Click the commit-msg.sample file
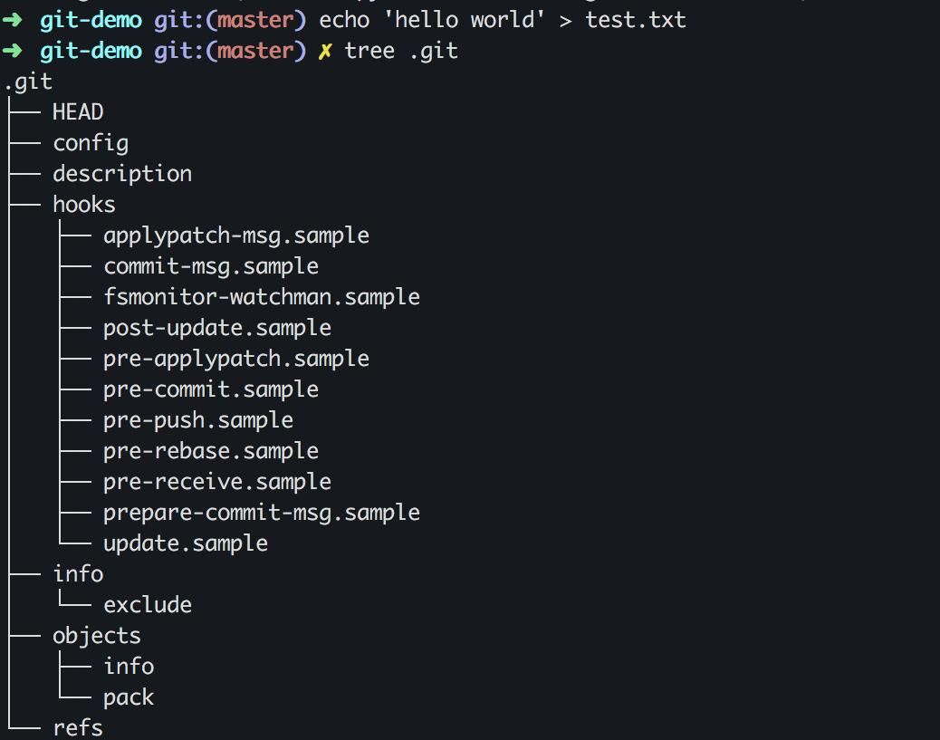Image resolution: width=940 pixels, height=740 pixels. pos(211,266)
